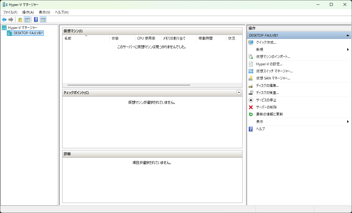Maximize the Hyper-V マネージャー window

click(331, 4)
